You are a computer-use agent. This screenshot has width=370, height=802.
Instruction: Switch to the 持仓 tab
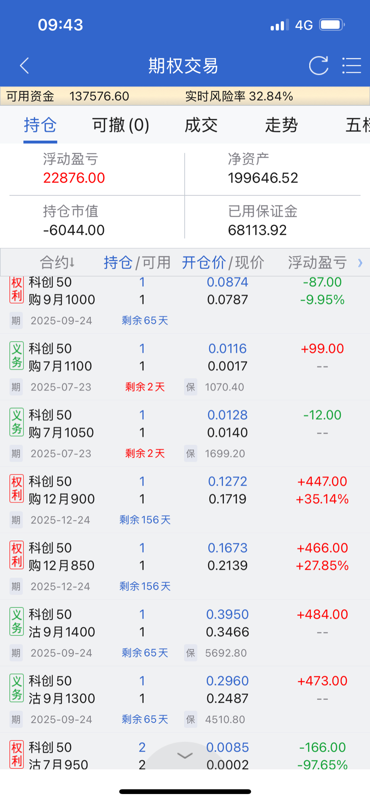click(x=40, y=125)
